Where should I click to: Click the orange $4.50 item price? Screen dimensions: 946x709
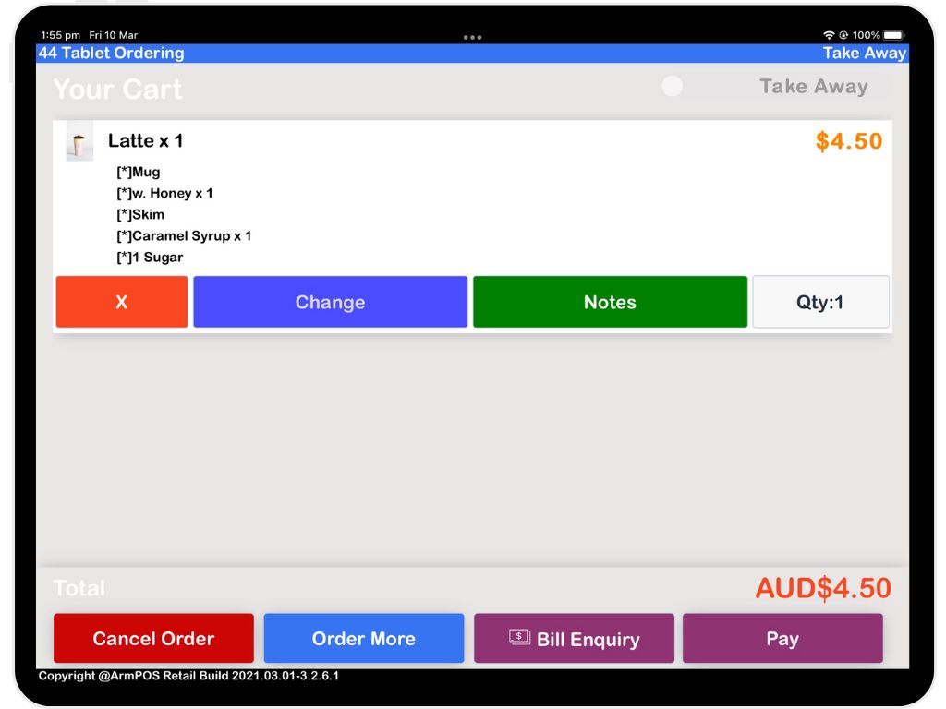[x=848, y=141]
